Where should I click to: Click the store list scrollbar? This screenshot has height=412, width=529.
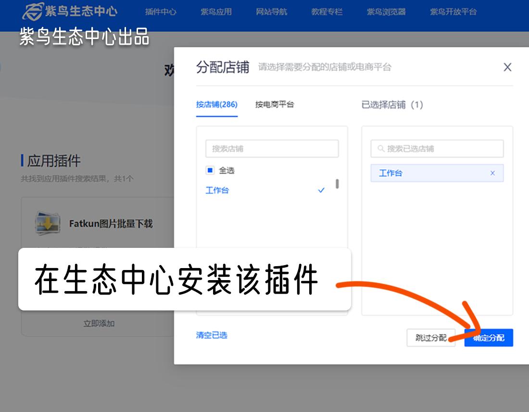[338, 184]
